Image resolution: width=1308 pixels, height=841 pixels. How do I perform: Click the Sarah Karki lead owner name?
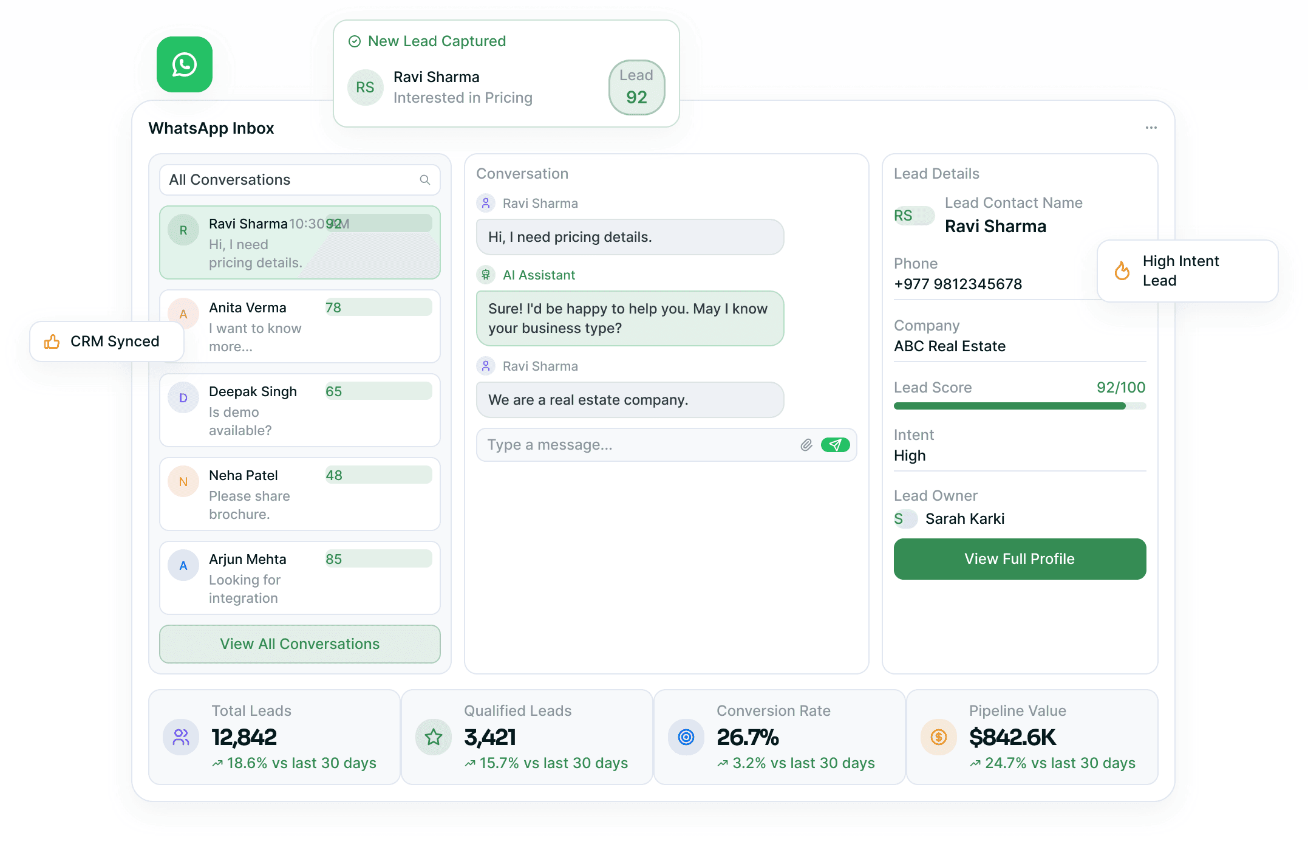click(x=965, y=519)
